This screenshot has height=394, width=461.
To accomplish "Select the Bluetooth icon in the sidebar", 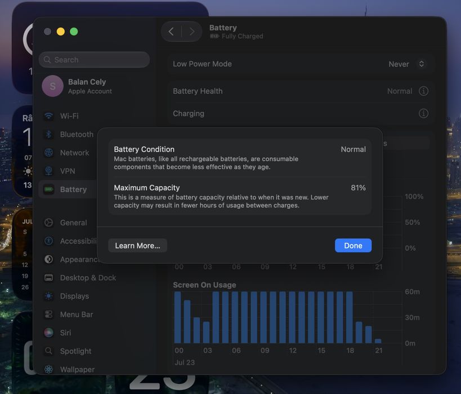I will (x=48, y=134).
